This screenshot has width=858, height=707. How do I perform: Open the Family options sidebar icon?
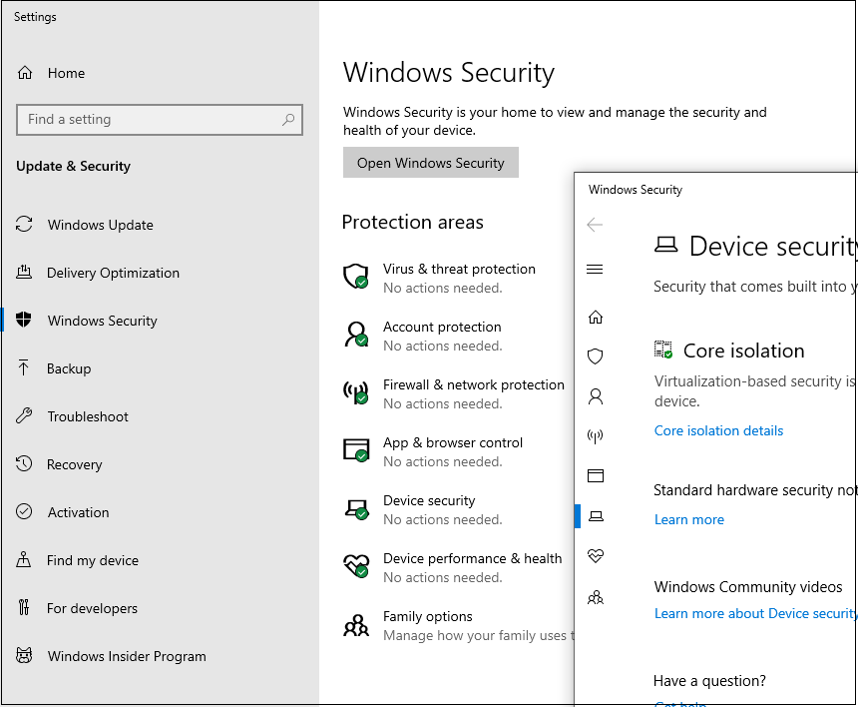(x=596, y=598)
